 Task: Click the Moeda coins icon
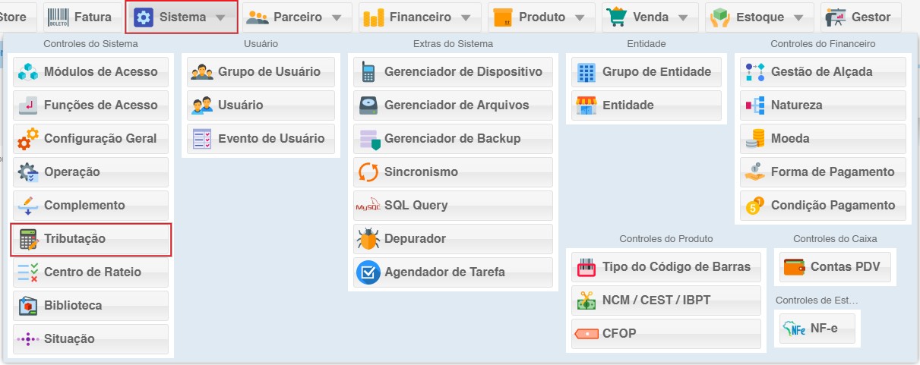point(755,139)
